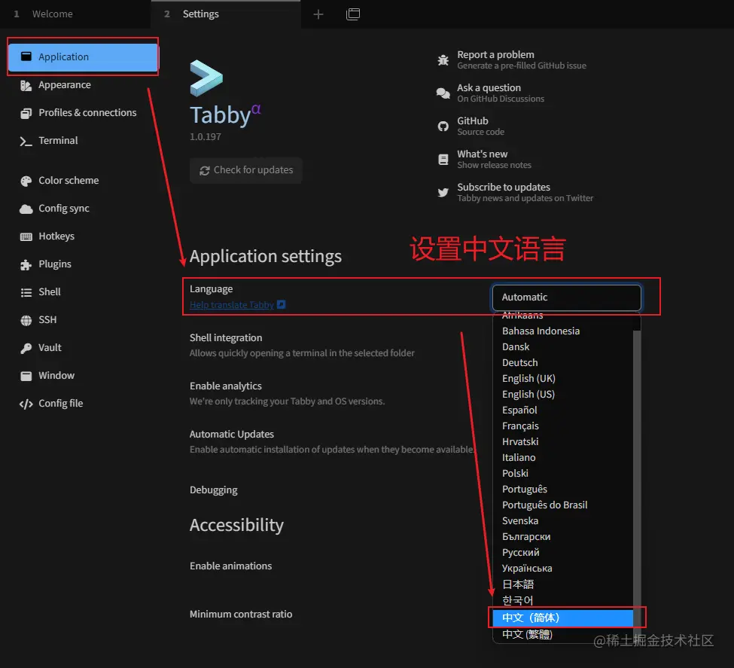Select 한국어 language option

pos(562,600)
